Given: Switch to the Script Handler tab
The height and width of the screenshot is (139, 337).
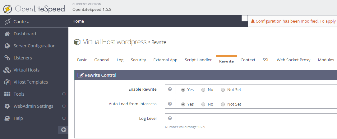Looking at the screenshot, I should [198, 60].
